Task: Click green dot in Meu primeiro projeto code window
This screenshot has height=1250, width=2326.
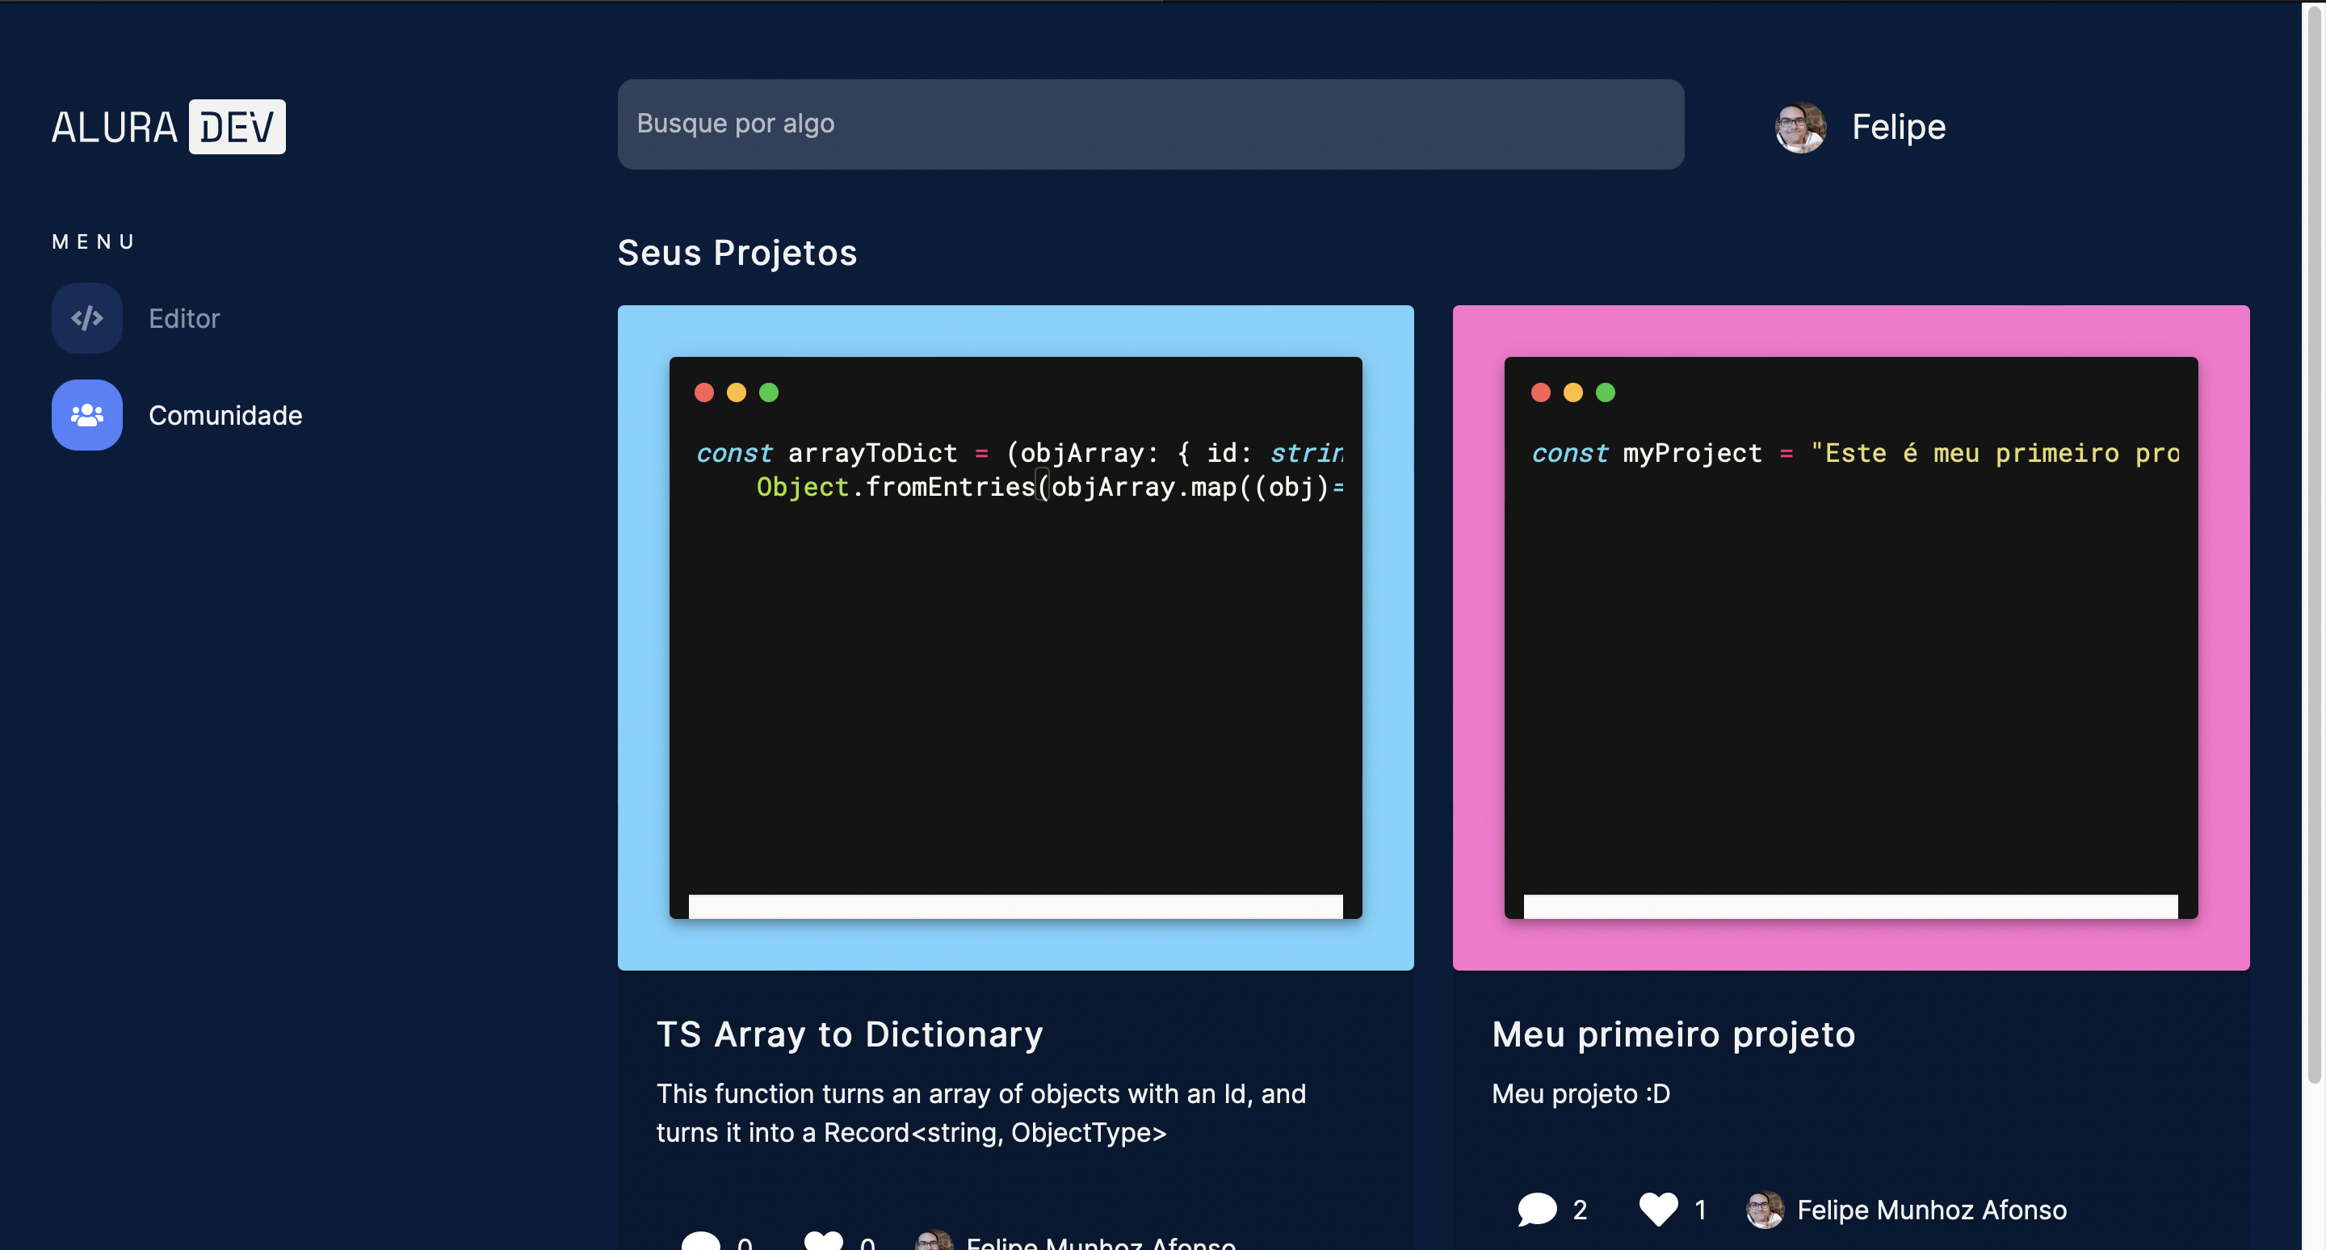Action: pyautogui.click(x=1606, y=392)
